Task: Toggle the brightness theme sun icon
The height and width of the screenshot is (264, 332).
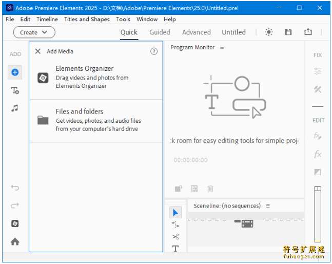Action: [x=268, y=32]
